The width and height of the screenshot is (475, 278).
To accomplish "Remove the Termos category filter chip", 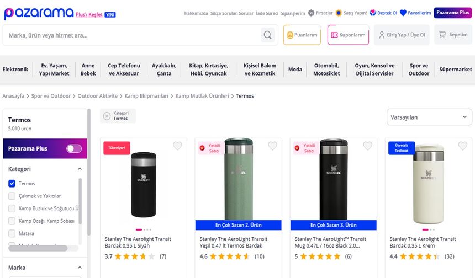I will (x=107, y=116).
